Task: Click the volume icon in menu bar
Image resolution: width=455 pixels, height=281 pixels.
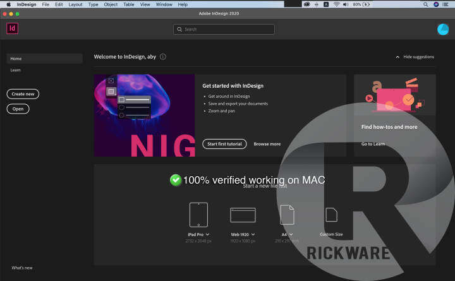Action: (x=345, y=4)
